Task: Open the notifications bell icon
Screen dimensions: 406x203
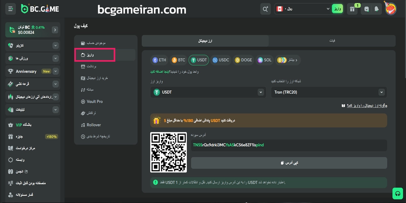Action: click(376, 9)
